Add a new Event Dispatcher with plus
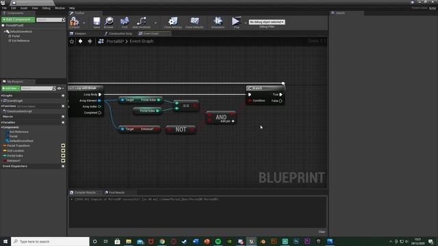The width and height of the screenshot is (438, 246). pyautogui.click(x=63, y=166)
